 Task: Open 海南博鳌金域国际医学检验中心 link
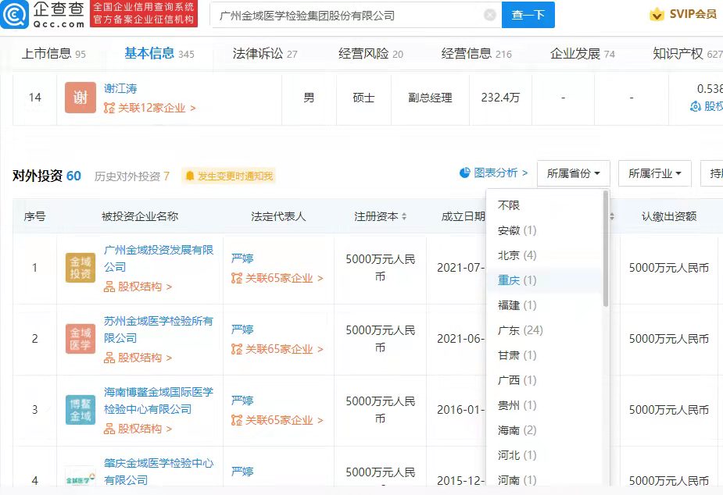(159, 401)
